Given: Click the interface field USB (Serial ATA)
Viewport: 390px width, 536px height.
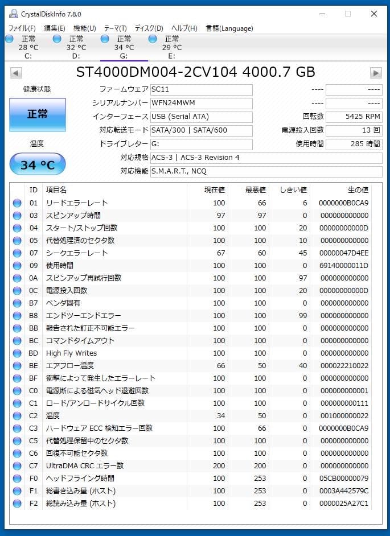Looking at the screenshot, I should pos(202,117).
